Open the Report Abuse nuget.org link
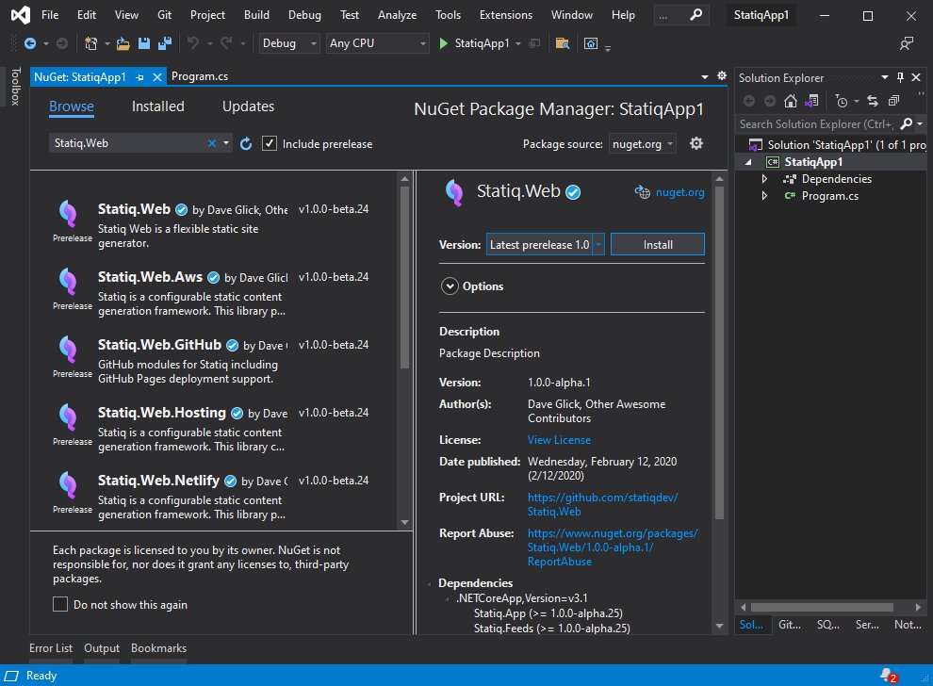 tap(613, 547)
